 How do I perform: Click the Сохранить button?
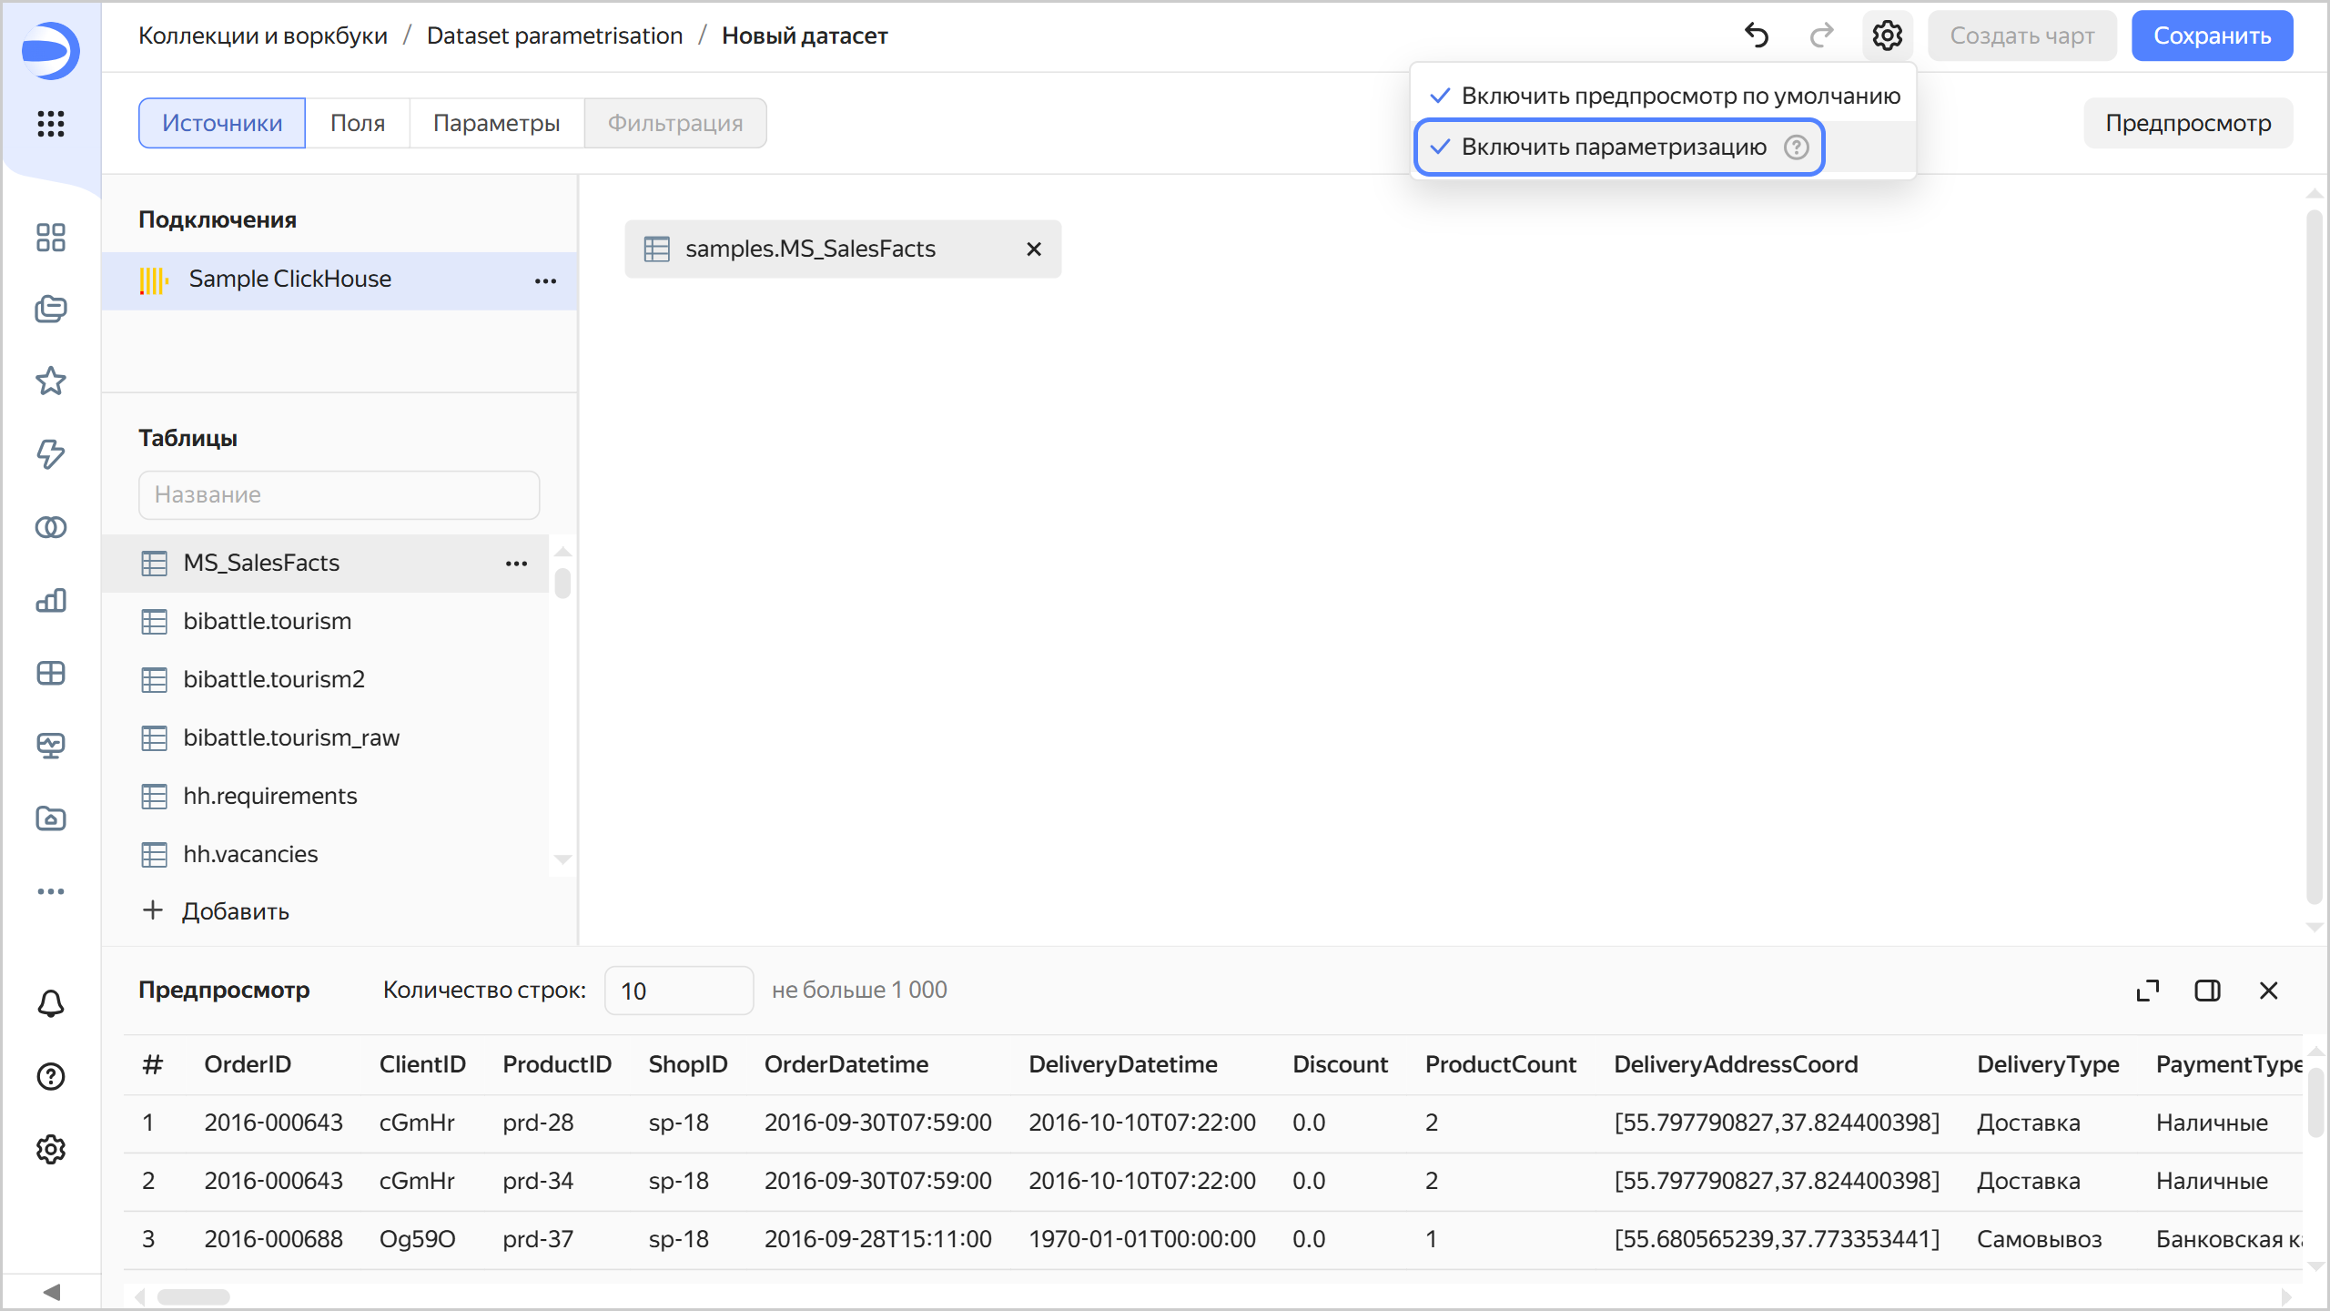[x=2212, y=36]
